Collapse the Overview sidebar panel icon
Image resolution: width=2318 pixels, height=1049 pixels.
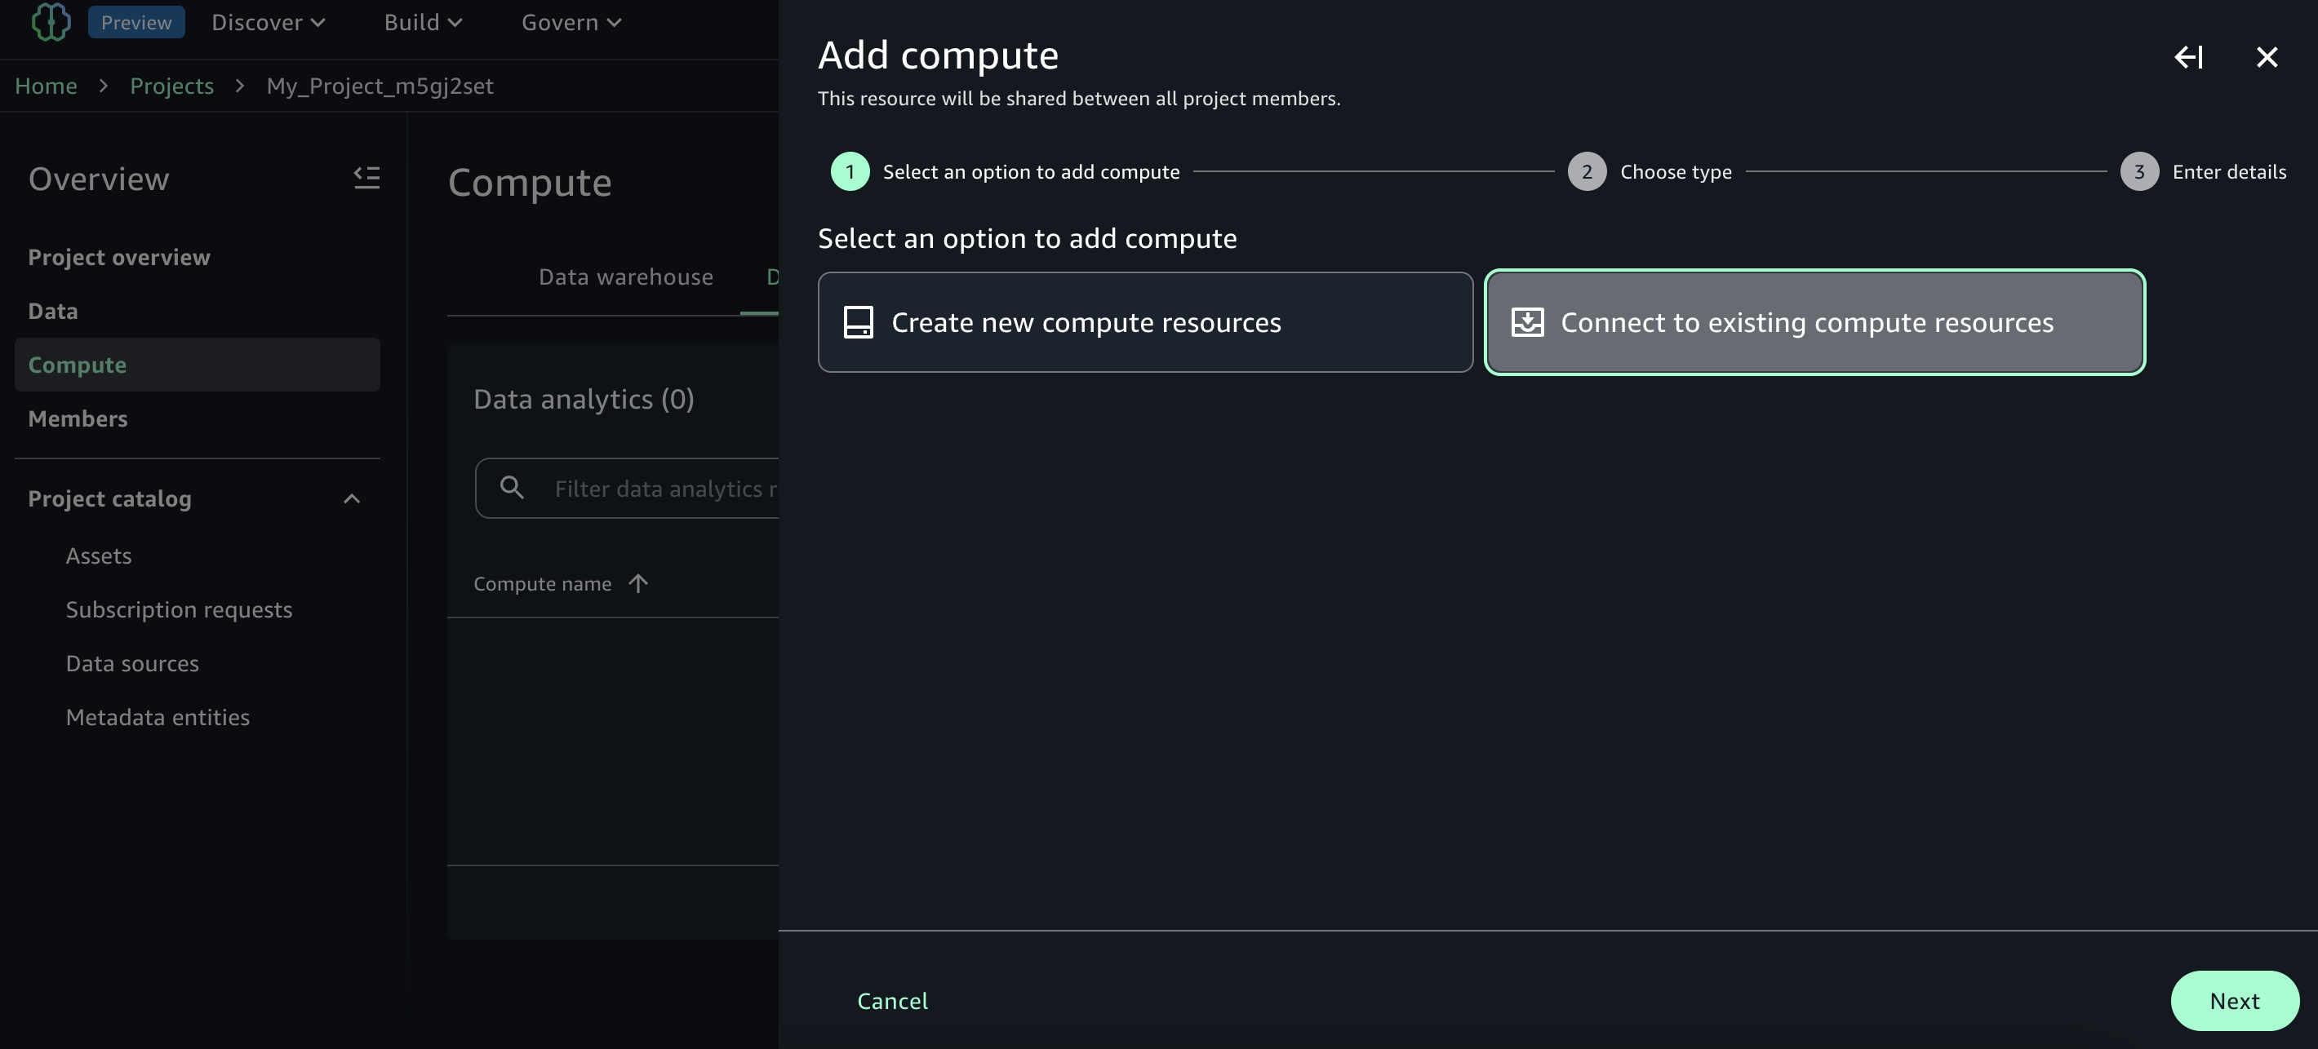pos(366,177)
